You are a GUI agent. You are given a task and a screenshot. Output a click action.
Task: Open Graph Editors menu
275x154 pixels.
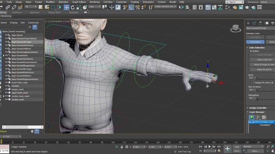point(79,2)
